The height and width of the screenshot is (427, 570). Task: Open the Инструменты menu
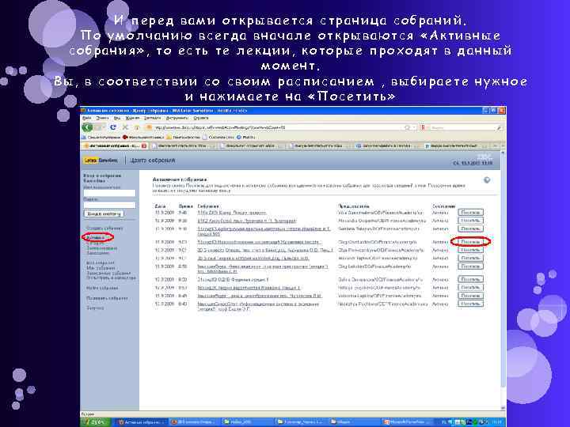[x=177, y=118]
